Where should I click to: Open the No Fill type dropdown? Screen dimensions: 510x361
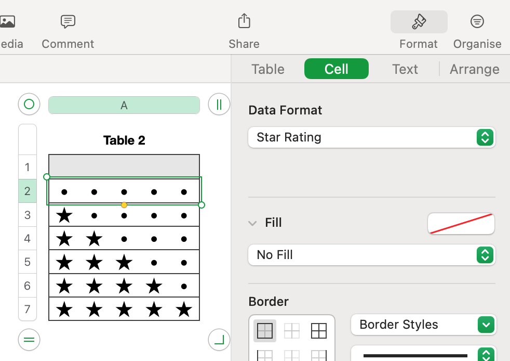[372, 255]
